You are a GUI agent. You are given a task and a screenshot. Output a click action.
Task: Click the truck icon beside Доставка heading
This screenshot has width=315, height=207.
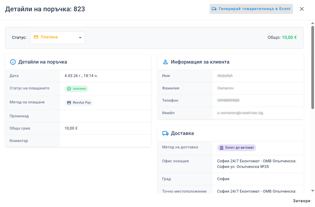tap(165, 133)
